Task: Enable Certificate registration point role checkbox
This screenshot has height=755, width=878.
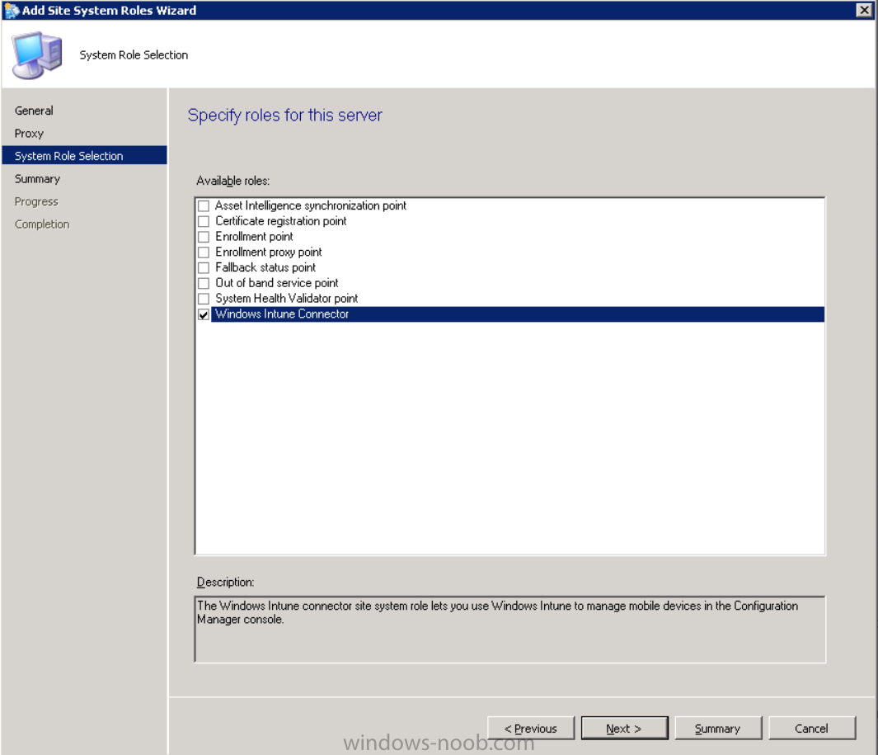Action: tap(204, 221)
